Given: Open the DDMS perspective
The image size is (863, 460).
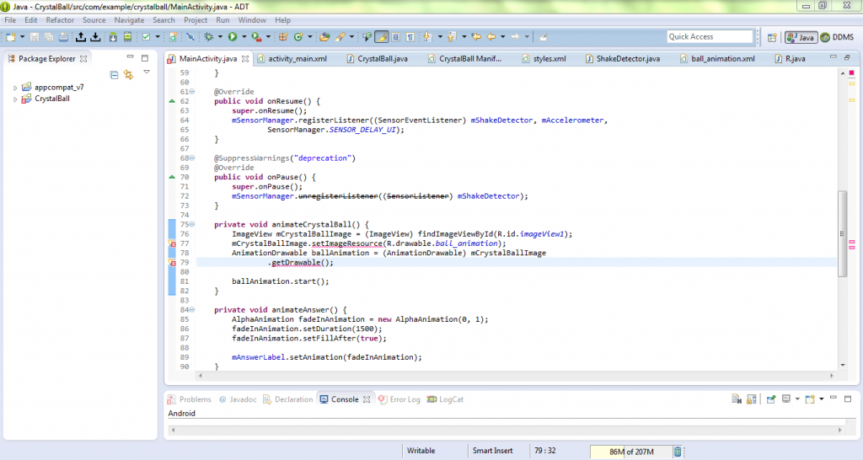Looking at the screenshot, I should [836, 37].
